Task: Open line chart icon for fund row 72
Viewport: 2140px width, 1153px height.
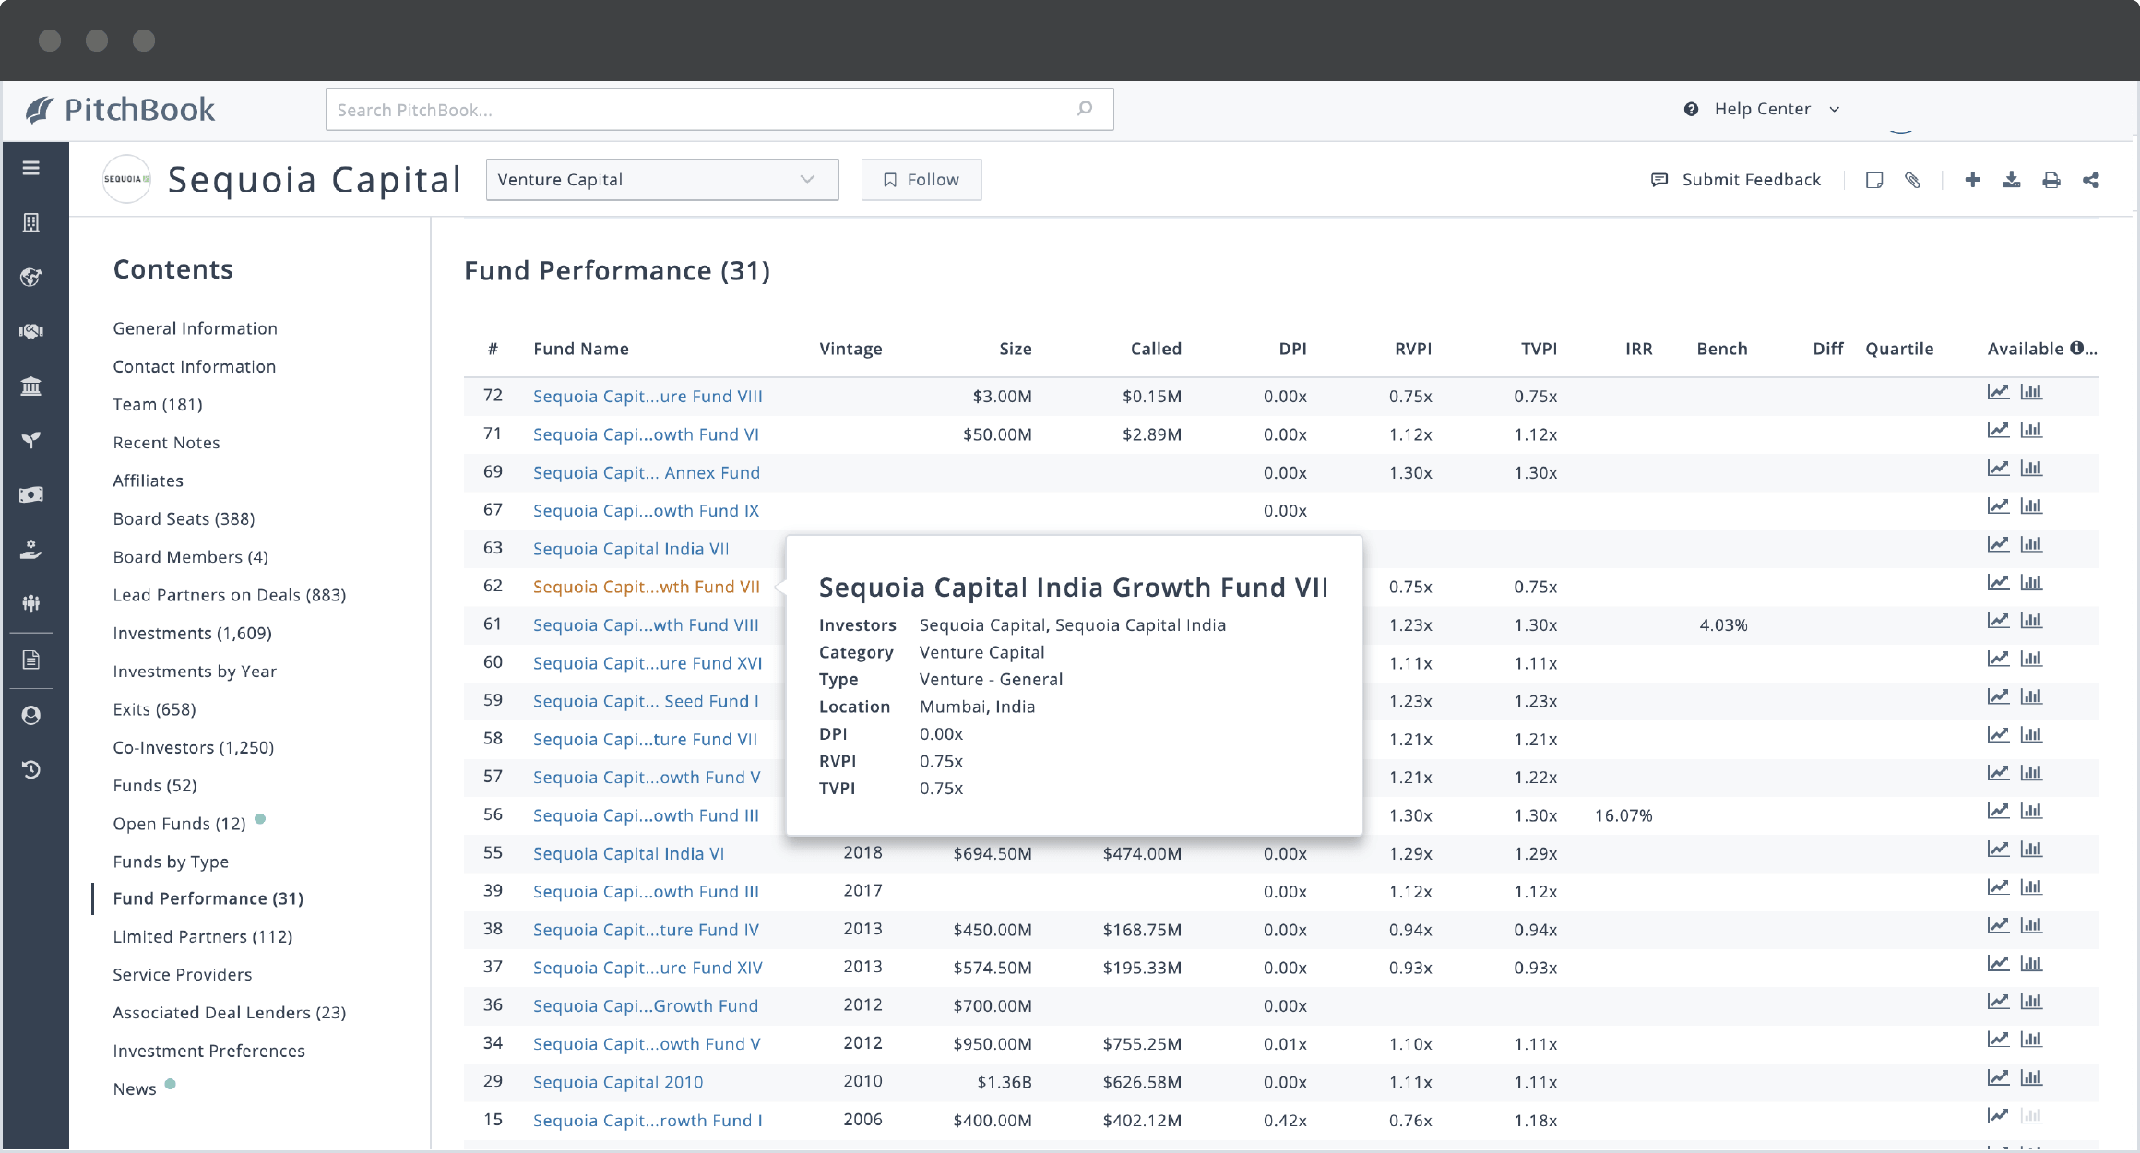Action: pos(1998,392)
